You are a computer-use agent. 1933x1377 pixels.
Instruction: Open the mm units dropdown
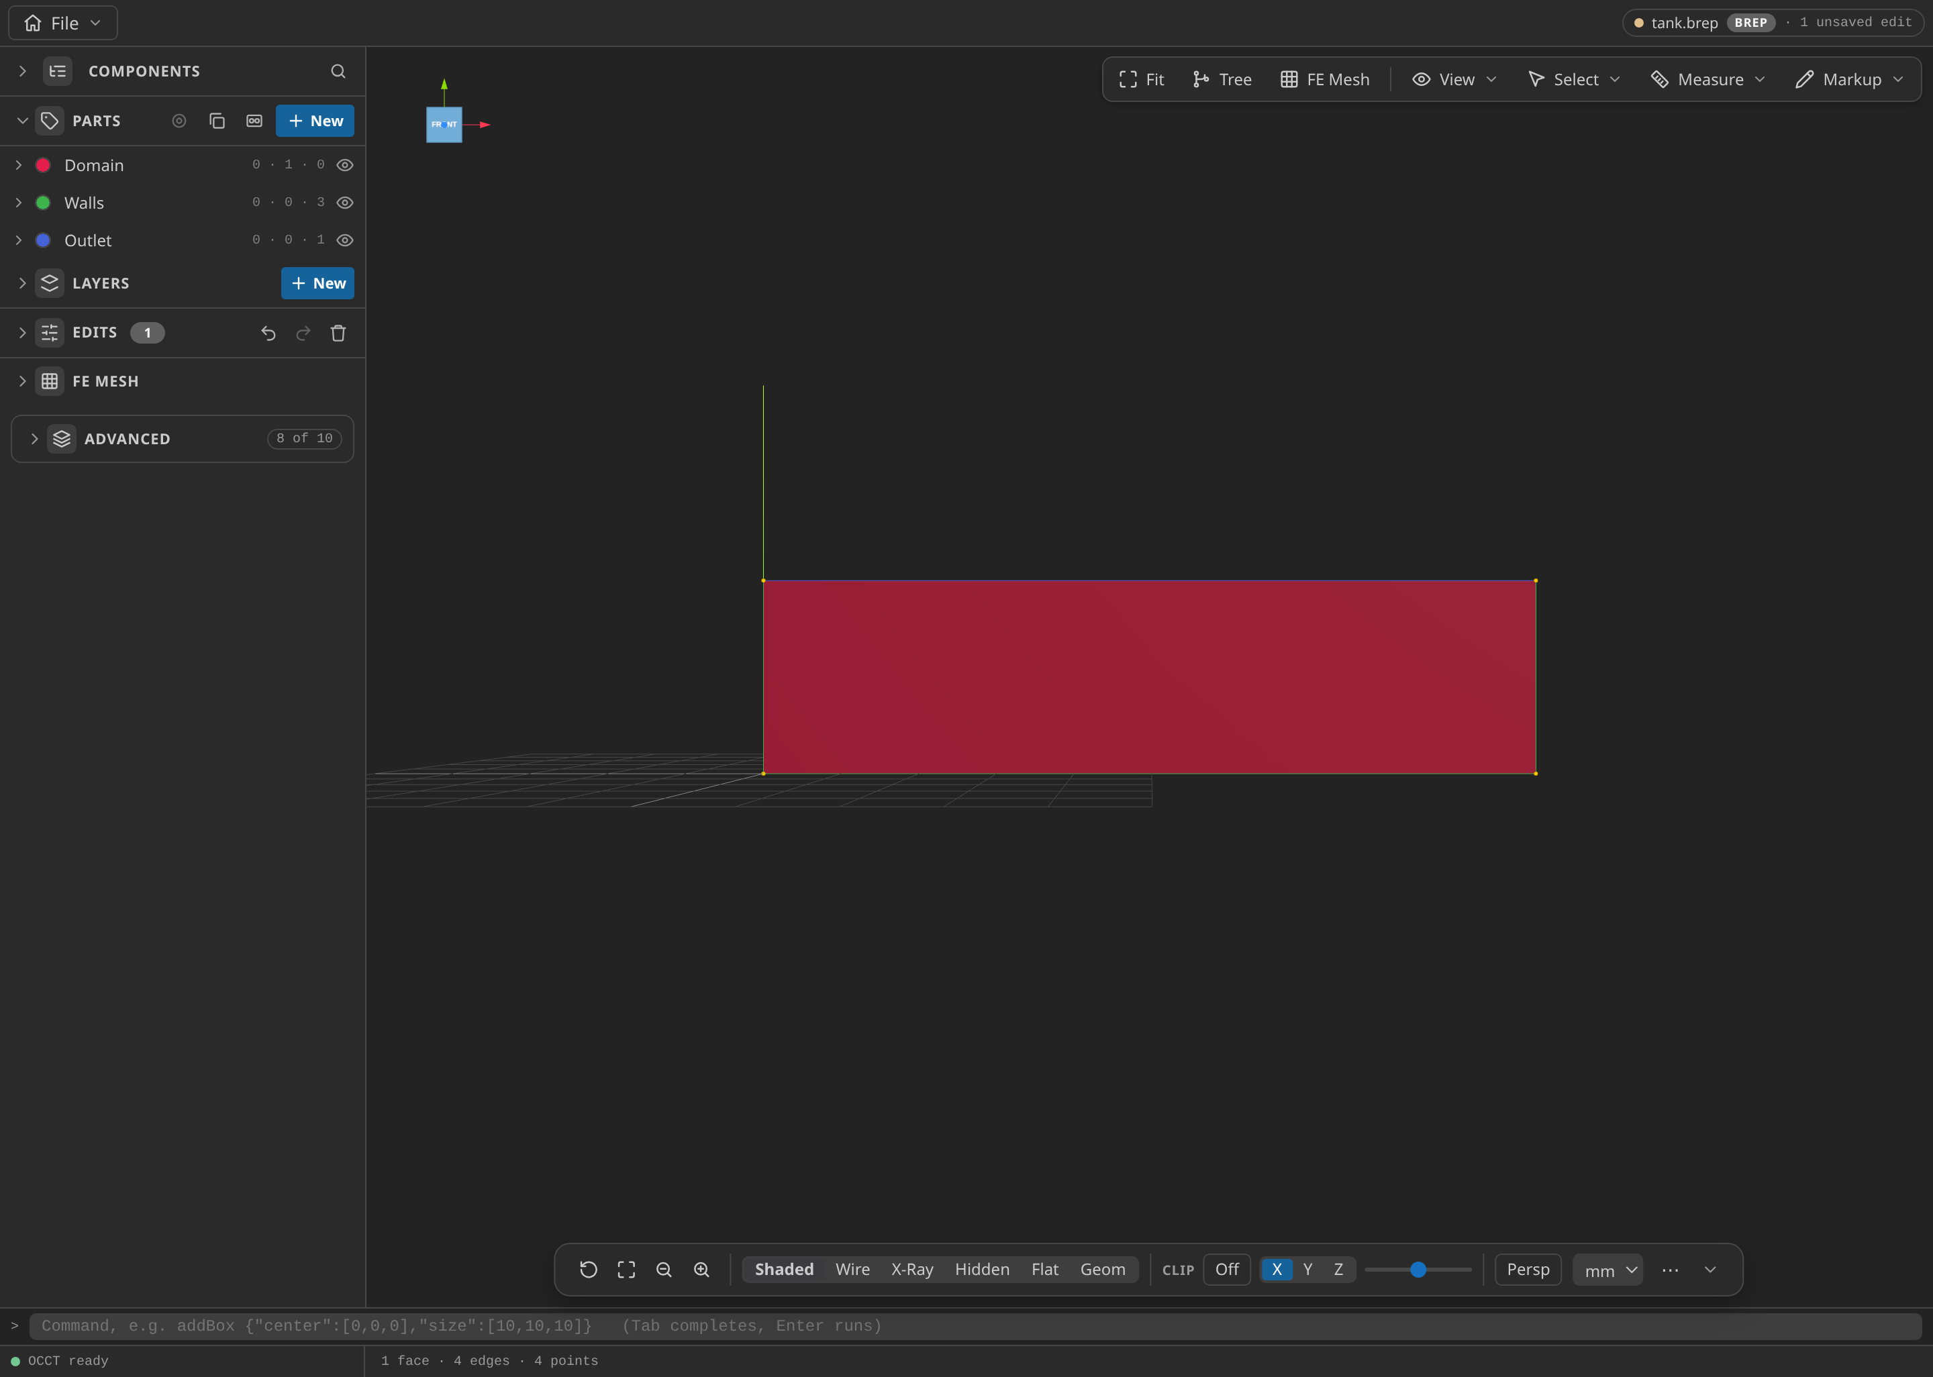point(1607,1270)
